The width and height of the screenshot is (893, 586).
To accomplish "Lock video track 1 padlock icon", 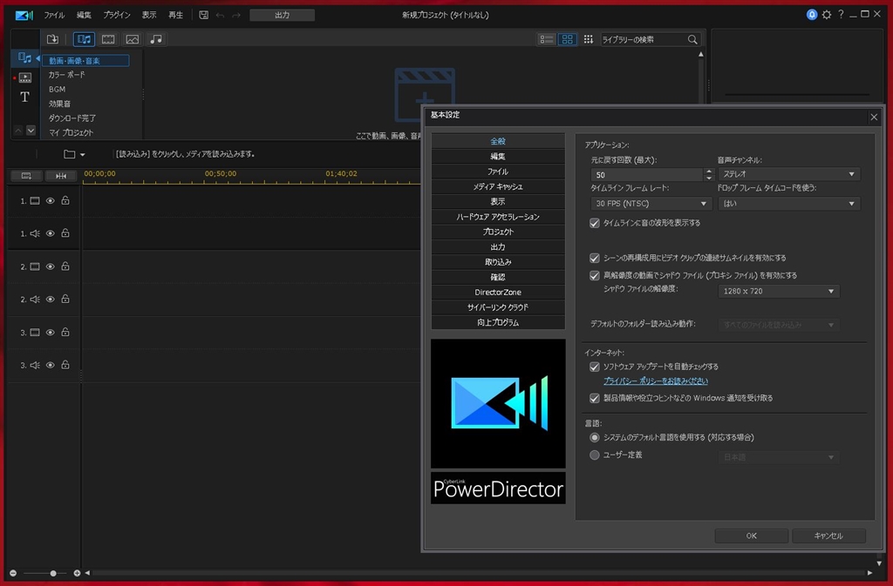I will coord(65,200).
